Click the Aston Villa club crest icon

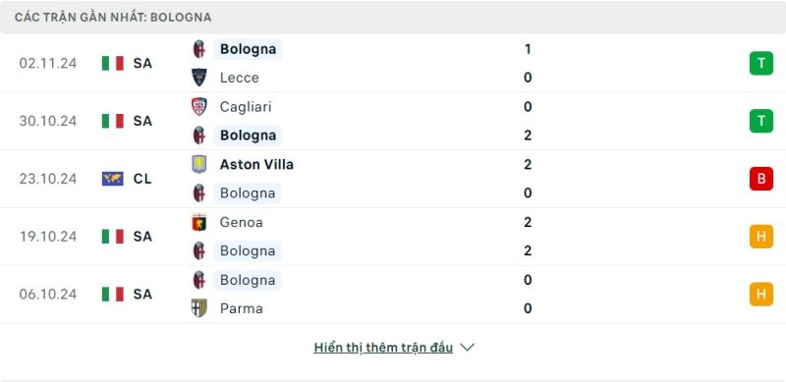coord(199,164)
